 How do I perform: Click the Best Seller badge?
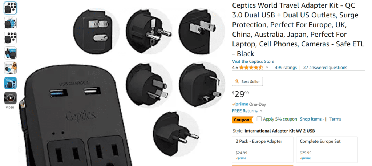pyautogui.click(x=247, y=82)
